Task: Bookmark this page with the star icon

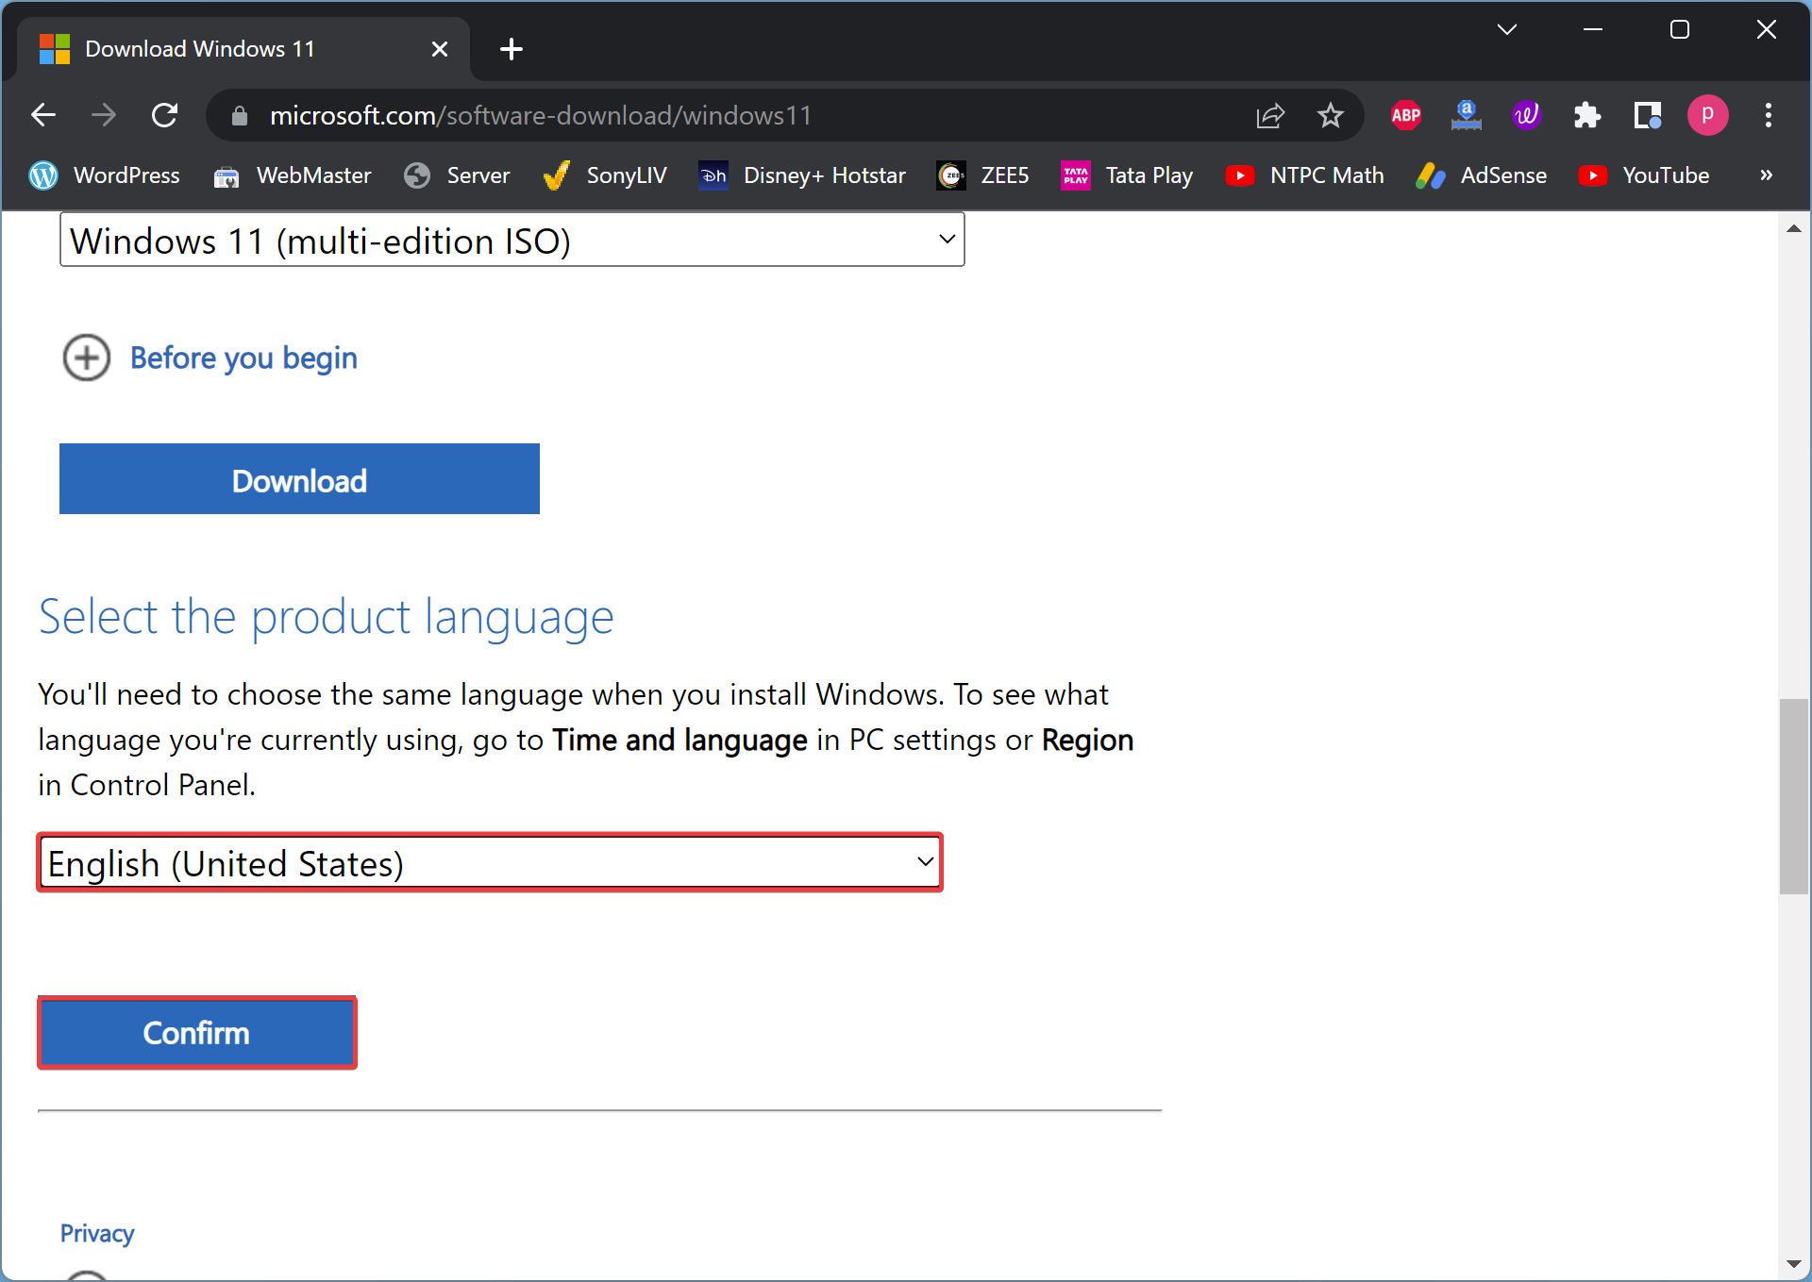Action: [1331, 115]
